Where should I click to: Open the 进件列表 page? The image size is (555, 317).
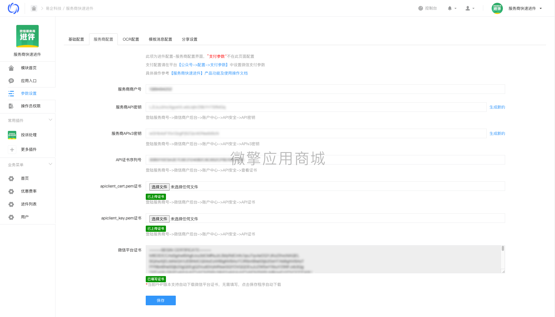point(29,204)
